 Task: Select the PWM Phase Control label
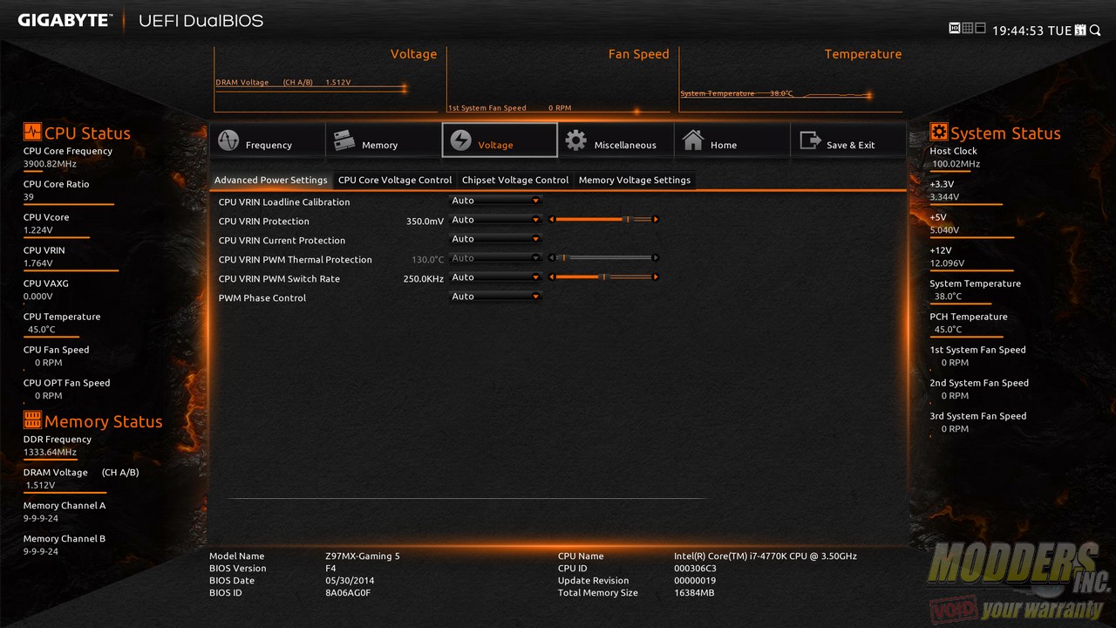coord(262,298)
